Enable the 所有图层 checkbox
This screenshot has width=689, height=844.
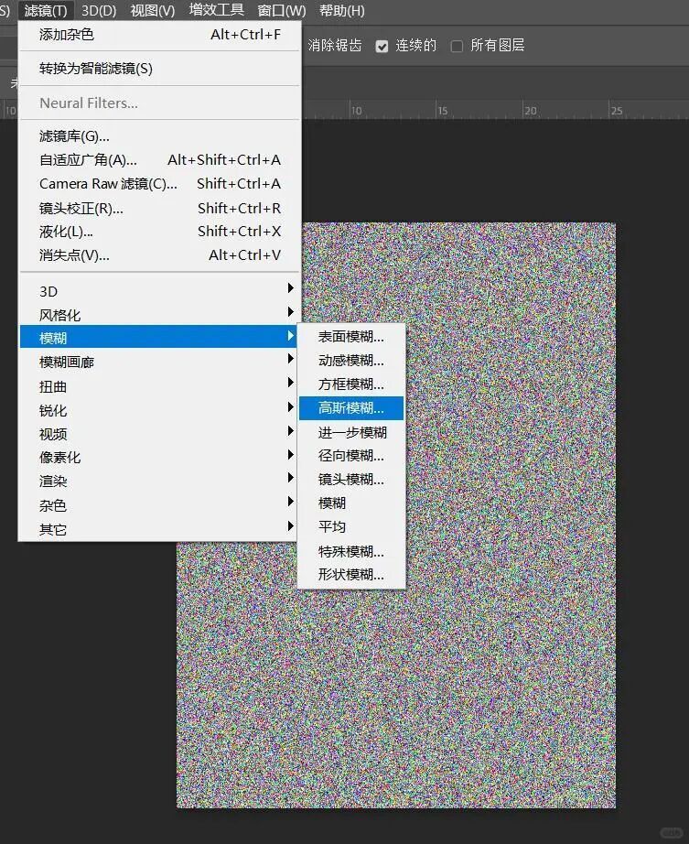(457, 47)
